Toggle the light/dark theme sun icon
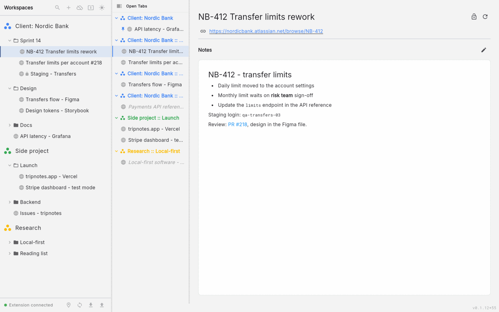This screenshot has height=312, width=499. [x=102, y=8]
